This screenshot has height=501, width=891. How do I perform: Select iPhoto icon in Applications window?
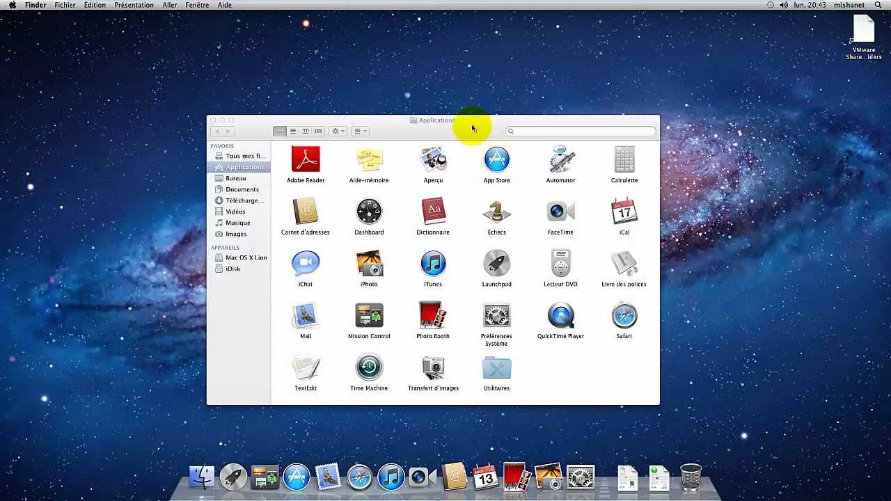click(369, 264)
